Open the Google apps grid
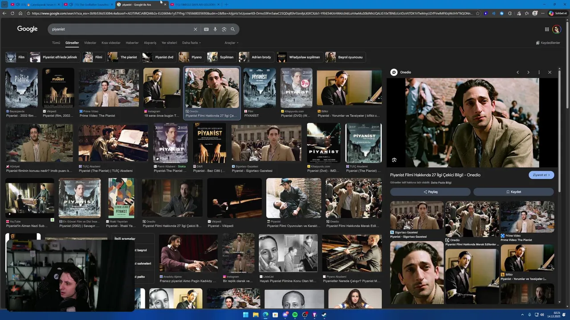This screenshot has width=570, height=320. (547, 29)
